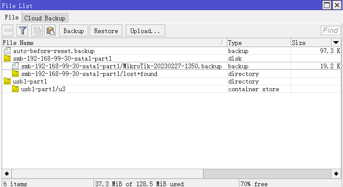The image size is (343, 187).
Task: Click the horizontal scrollbar right arrow
Action: coord(335,174)
